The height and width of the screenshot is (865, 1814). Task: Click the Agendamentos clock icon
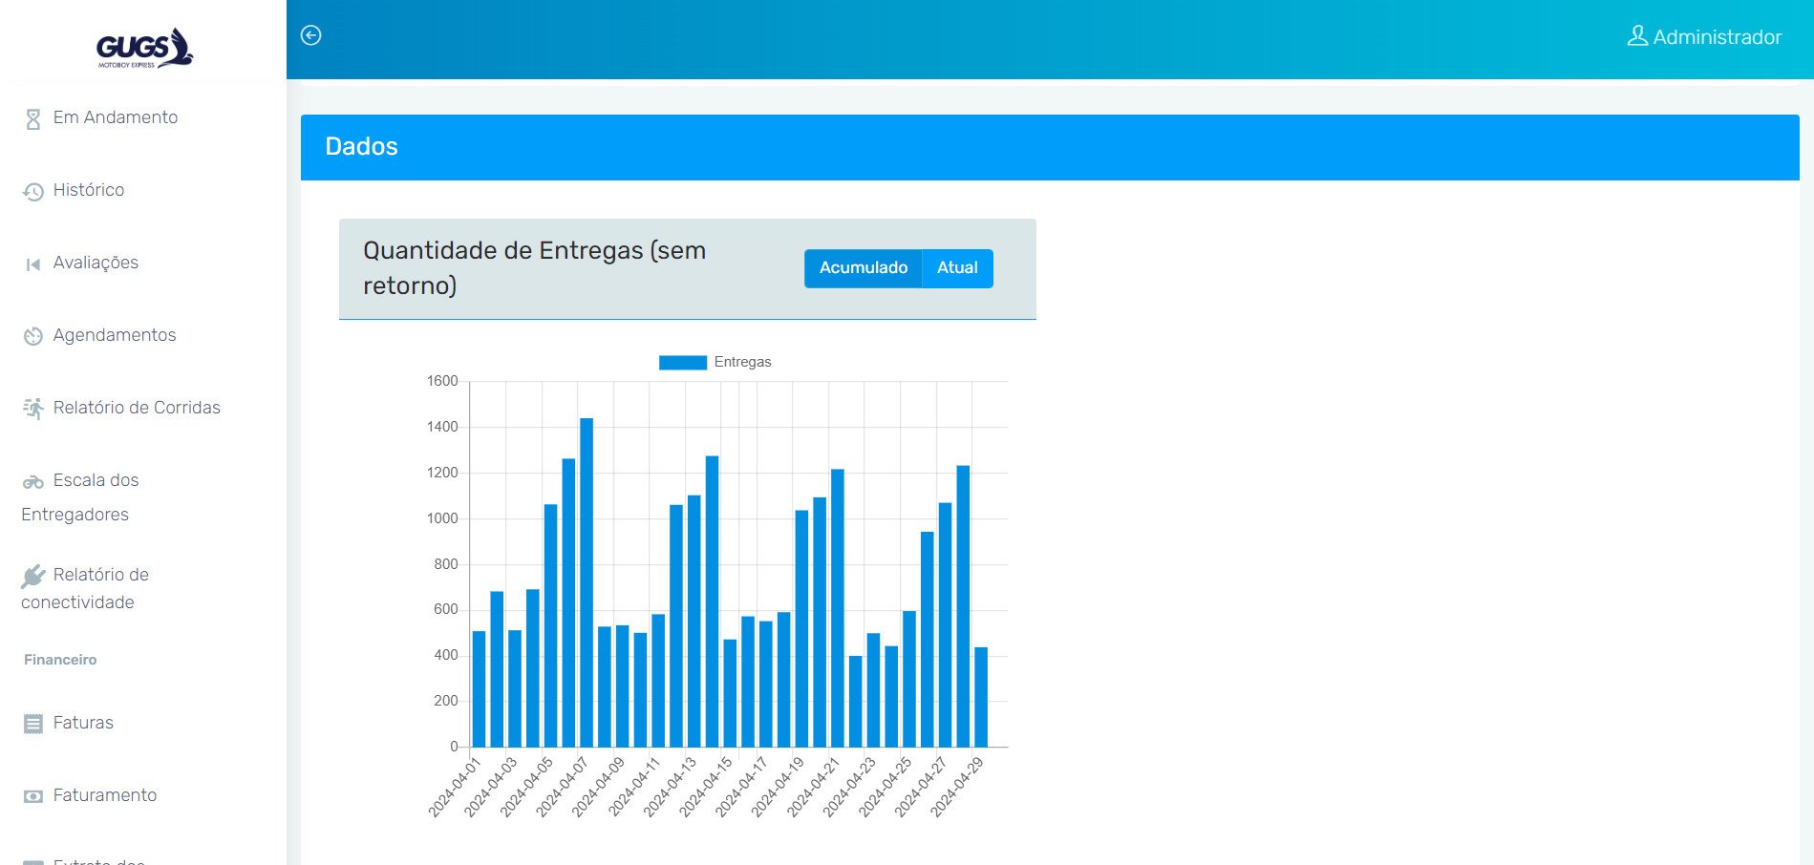[33, 336]
